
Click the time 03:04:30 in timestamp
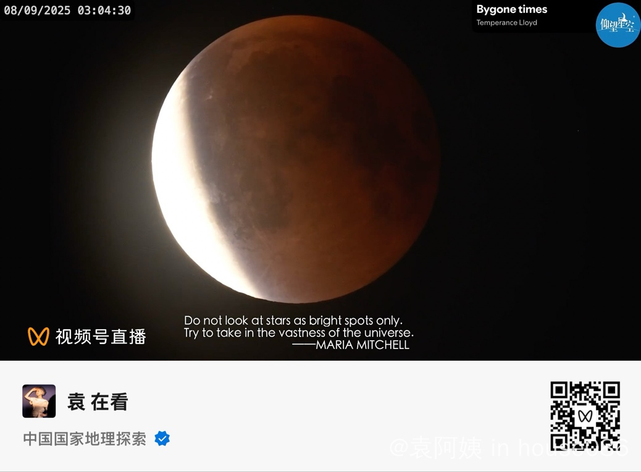[104, 11]
